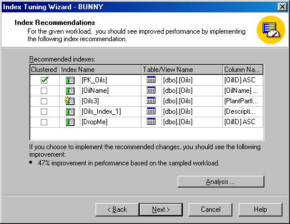
Task: Check the Clustered box for [Oils_Index_1]
Action: pos(44,111)
